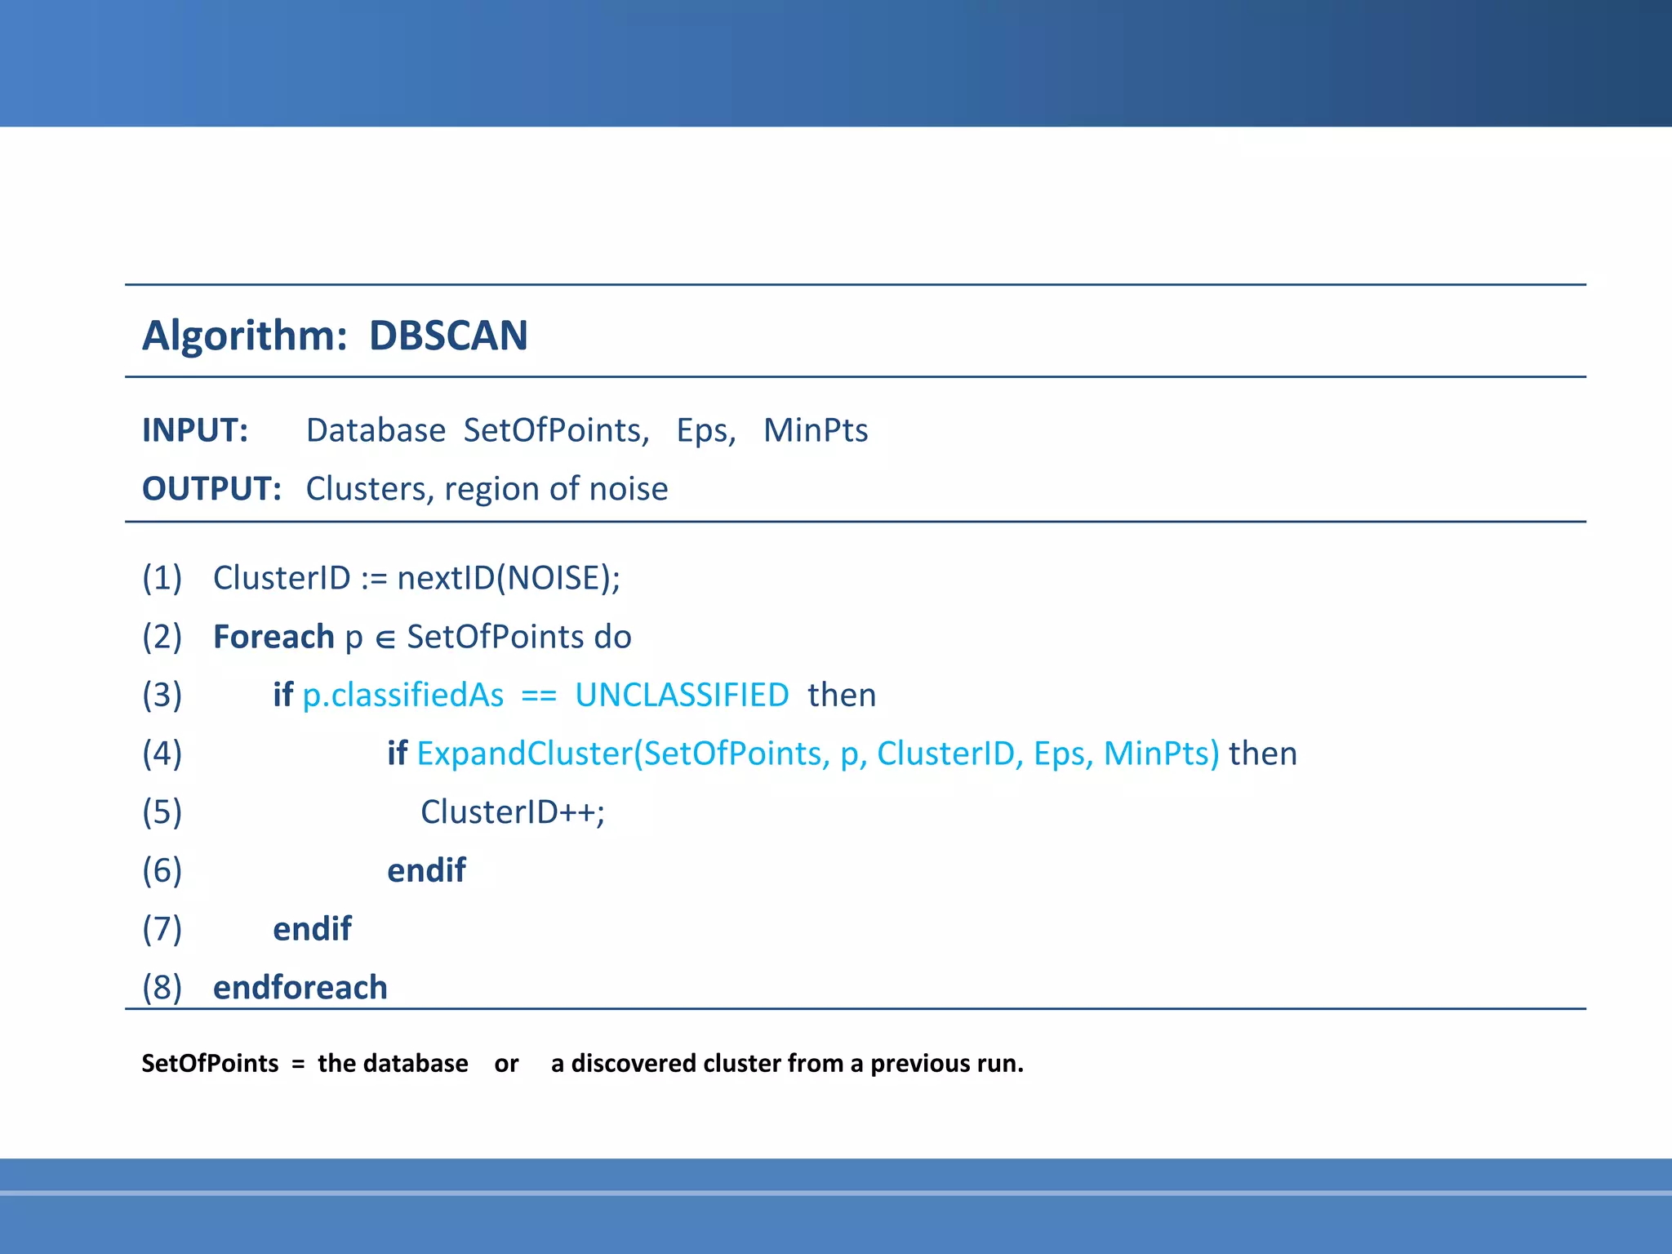Click line 'ClusterID := nextID(NOISE);'

click(x=416, y=578)
